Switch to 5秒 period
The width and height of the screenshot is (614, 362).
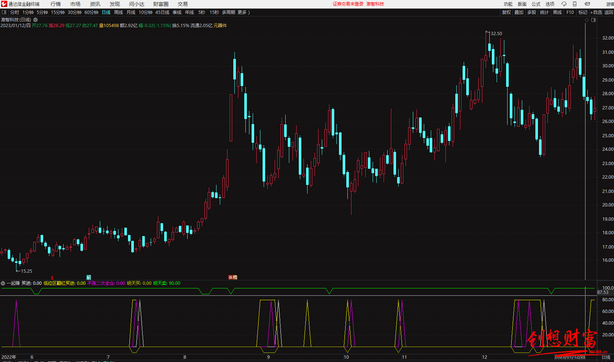pos(202,12)
